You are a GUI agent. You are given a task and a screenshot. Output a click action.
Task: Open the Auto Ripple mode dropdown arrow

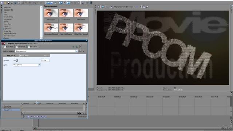58,3
